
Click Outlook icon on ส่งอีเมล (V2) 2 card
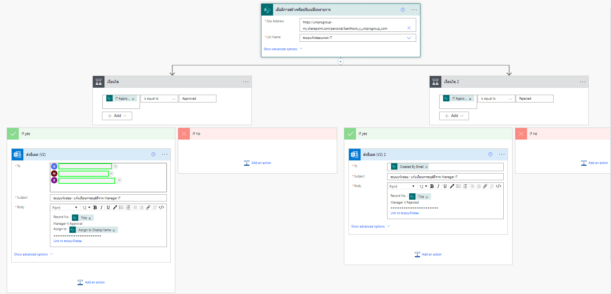[x=355, y=154]
